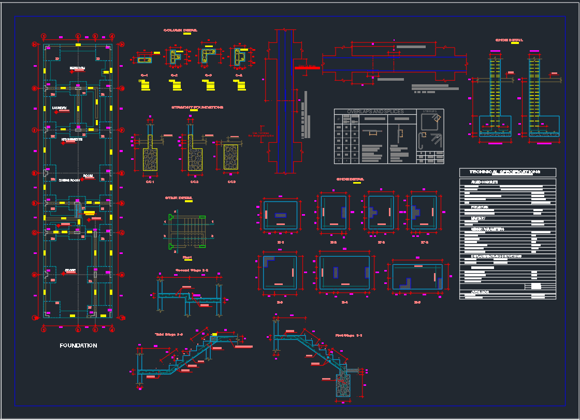Click the OVERLAPS AND SPLICES table title
This screenshot has height=420, width=580.
(x=375, y=112)
